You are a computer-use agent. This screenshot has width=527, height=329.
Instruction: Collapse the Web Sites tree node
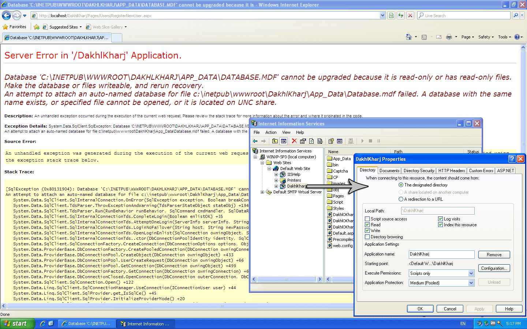pyautogui.click(x=262, y=163)
